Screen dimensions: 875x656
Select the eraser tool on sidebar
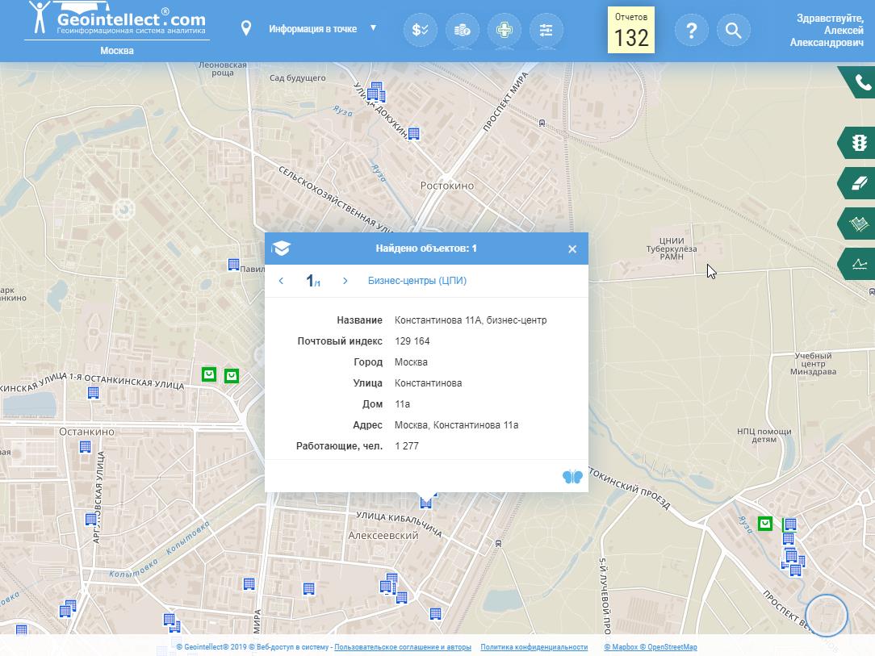click(x=859, y=182)
